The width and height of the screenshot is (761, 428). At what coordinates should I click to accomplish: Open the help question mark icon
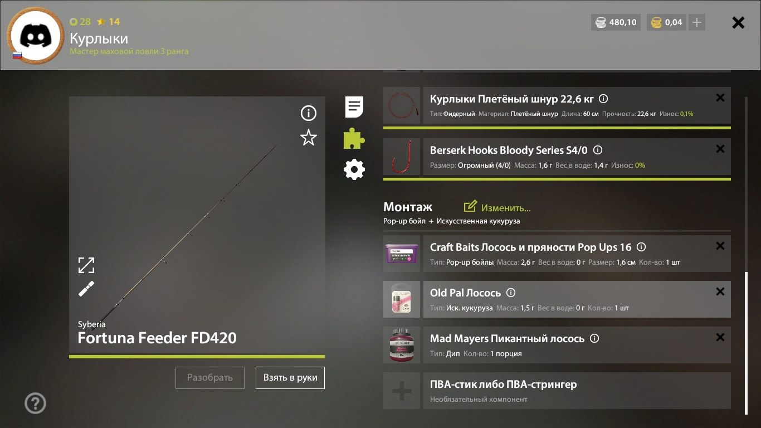[36, 403]
